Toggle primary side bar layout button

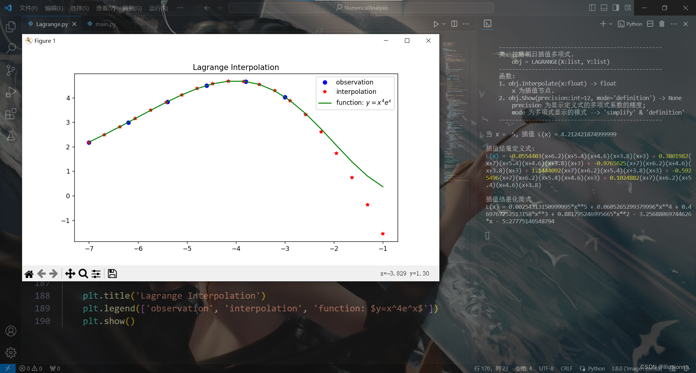coord(592,8)
